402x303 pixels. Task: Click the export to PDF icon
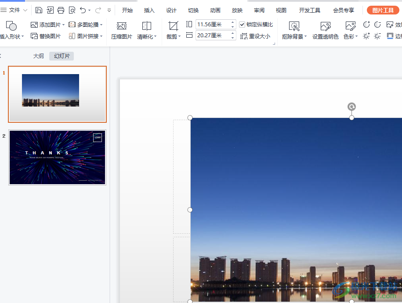coord(50,10)
